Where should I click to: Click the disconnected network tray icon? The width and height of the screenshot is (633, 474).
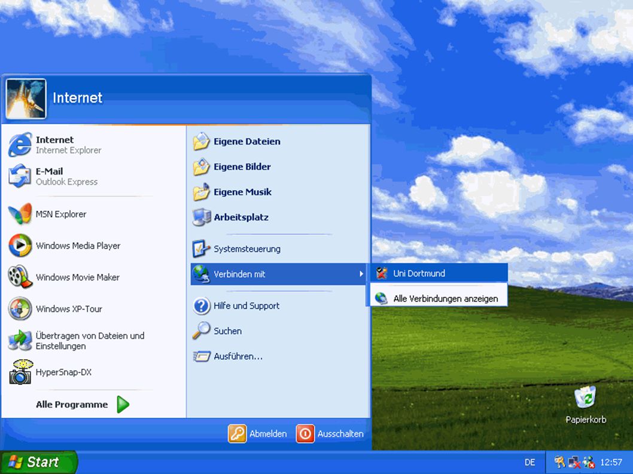point(574,462)
